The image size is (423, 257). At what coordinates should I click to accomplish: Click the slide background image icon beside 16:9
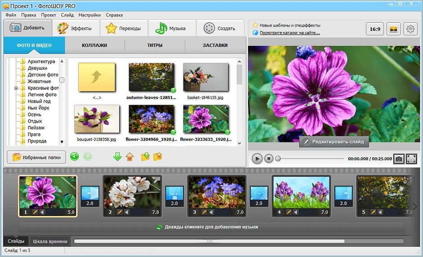point(393,29)
